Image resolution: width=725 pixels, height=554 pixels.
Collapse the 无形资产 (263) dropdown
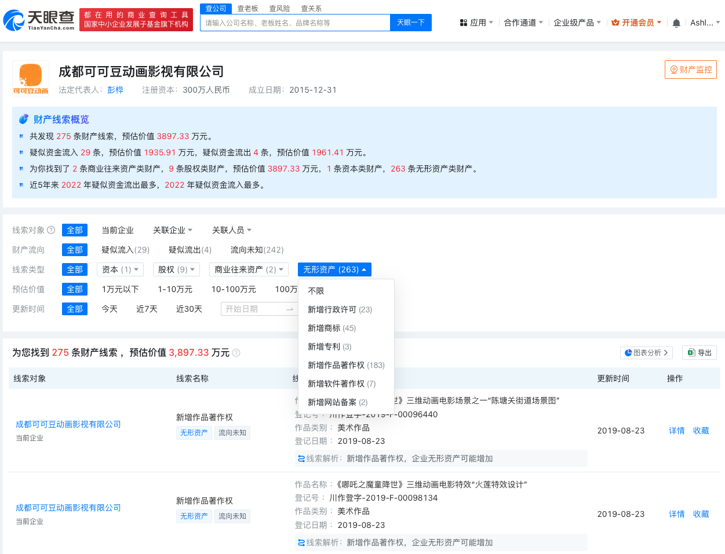334,269
